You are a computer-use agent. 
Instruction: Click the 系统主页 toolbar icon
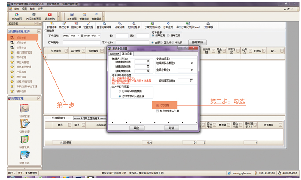coord(16,16)
